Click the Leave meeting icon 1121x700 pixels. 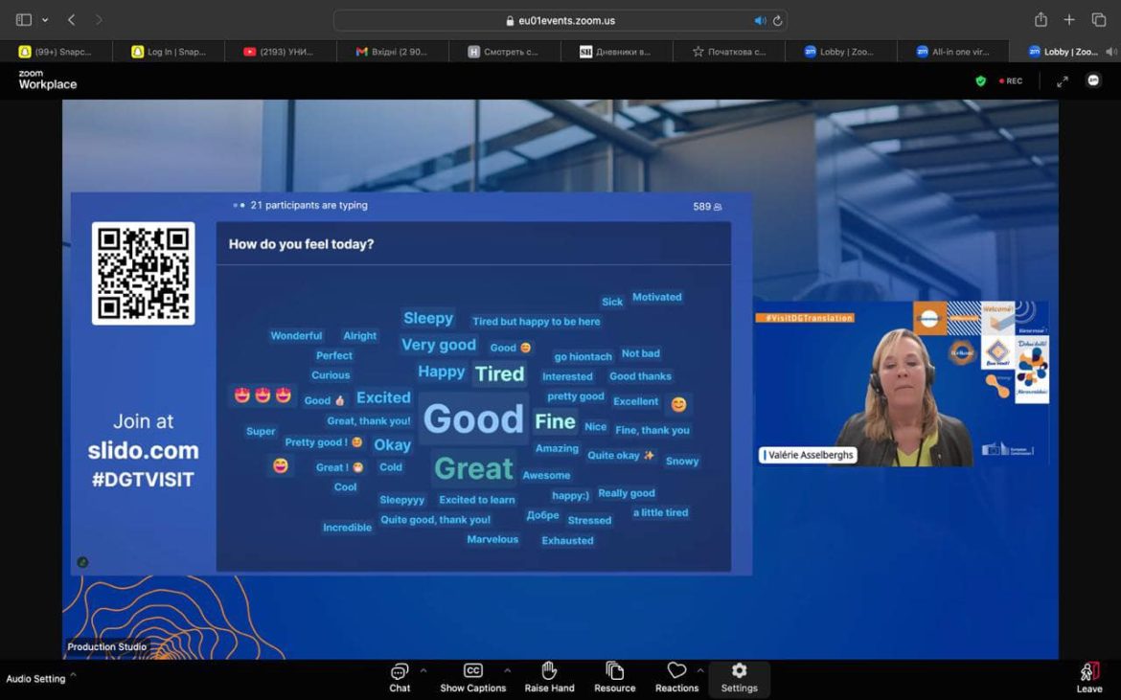1088,674
